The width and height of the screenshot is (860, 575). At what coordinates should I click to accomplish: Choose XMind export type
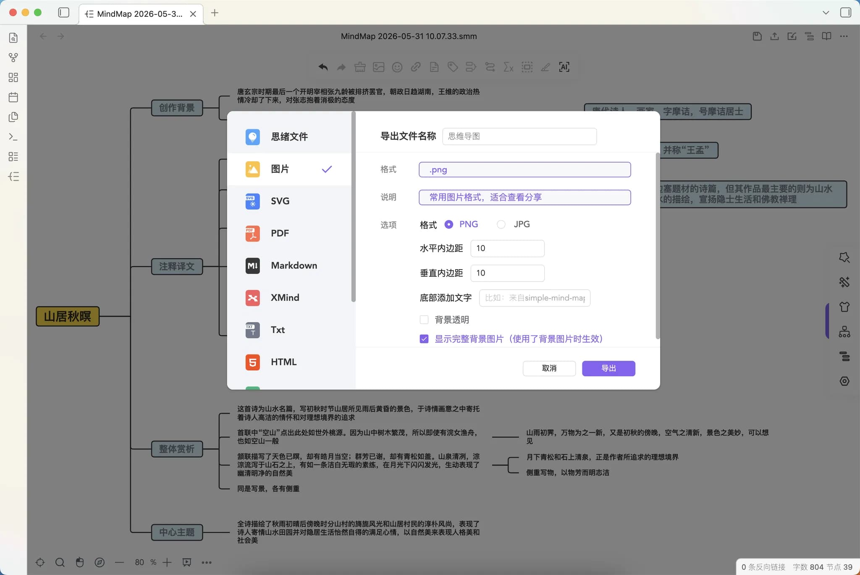click(x=290, y=298)
